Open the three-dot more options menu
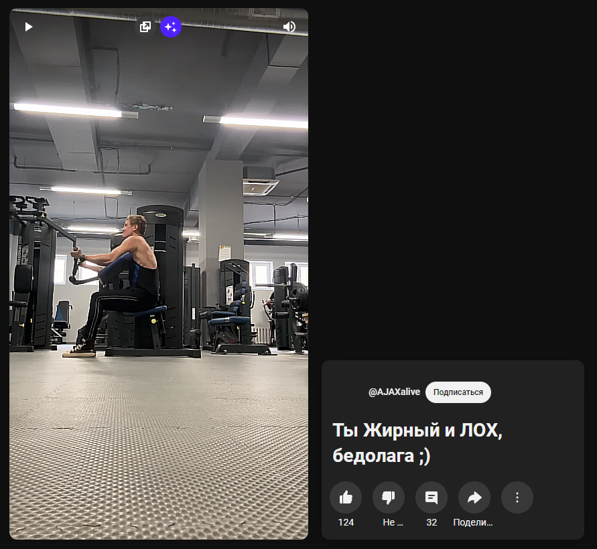 pos(517,497)
